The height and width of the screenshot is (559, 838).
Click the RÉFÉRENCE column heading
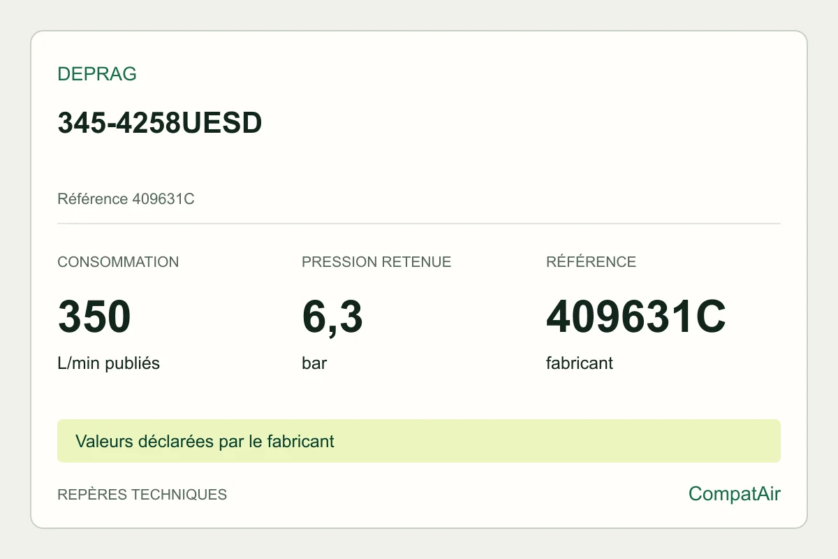591,262
